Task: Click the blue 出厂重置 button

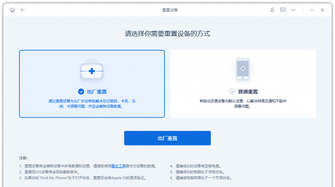Action: pos(167,138)
